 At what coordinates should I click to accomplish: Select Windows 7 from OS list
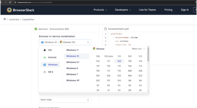(x=72, y=74)
